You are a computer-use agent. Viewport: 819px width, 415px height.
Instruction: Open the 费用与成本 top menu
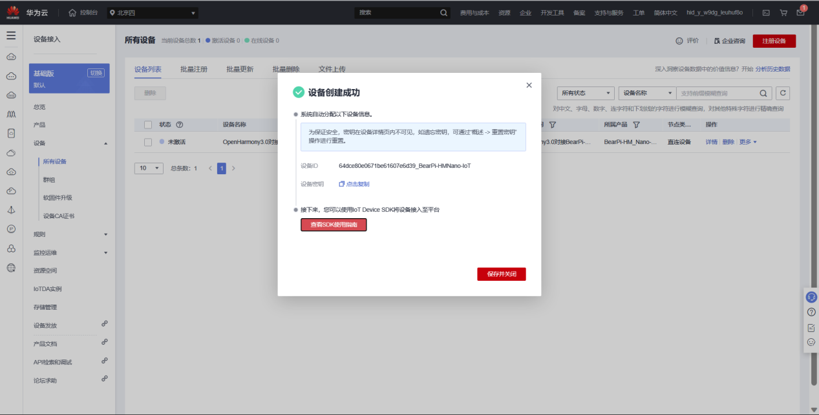coord(475,12)
